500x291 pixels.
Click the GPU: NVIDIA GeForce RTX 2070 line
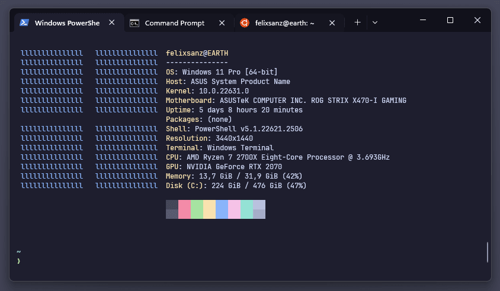point(224,167)
